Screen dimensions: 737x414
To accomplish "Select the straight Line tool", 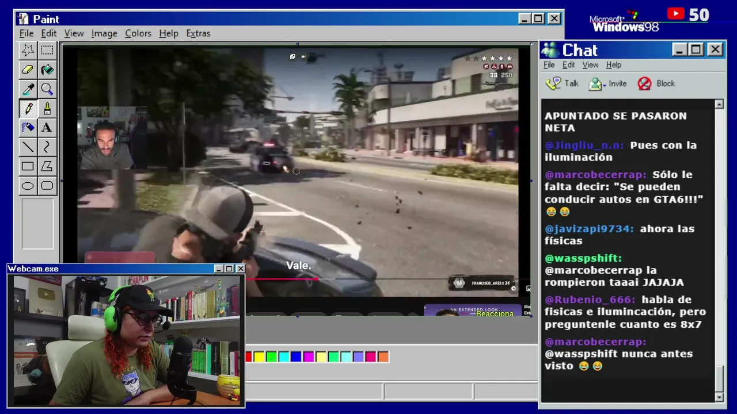I will click(28, 147).
